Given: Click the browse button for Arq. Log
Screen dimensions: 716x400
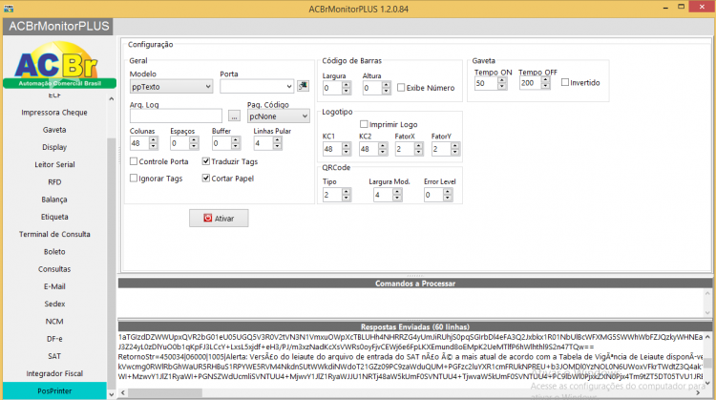Looking at the screenshot, I should pyautogui.click(x=234, y=116).
